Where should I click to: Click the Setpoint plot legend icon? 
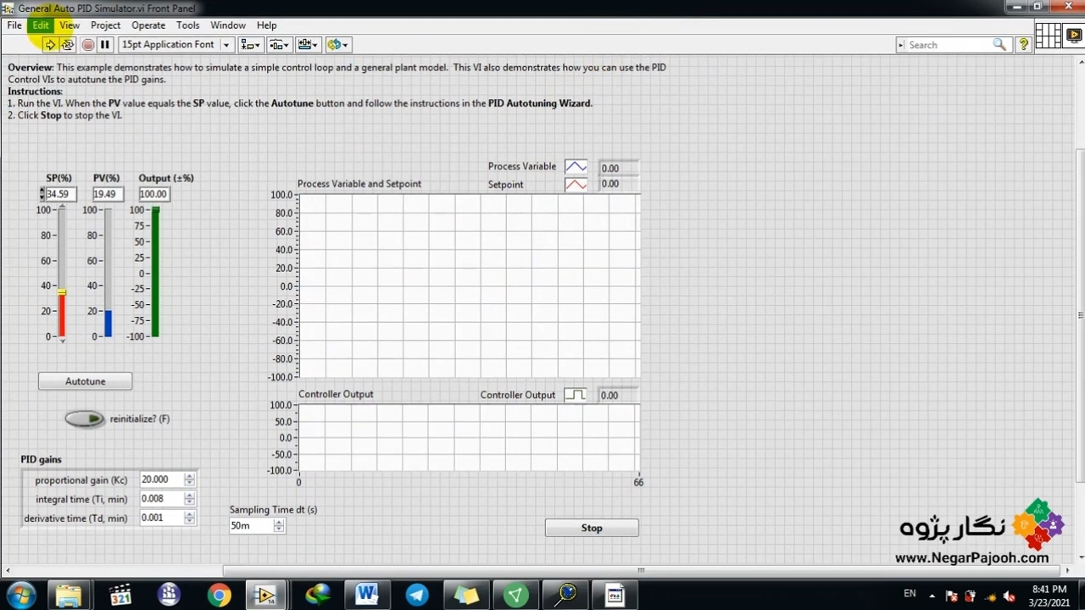click(576, 185)
